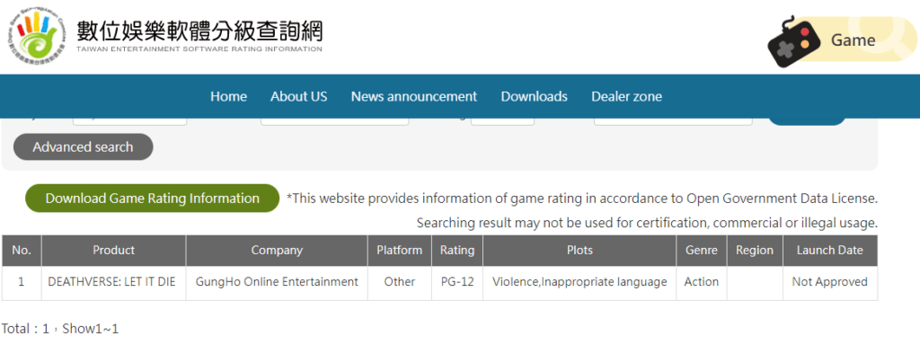Viewport: 920px width, 345px height.
Task: Open News announcement menu item
Action: (414, 97)
